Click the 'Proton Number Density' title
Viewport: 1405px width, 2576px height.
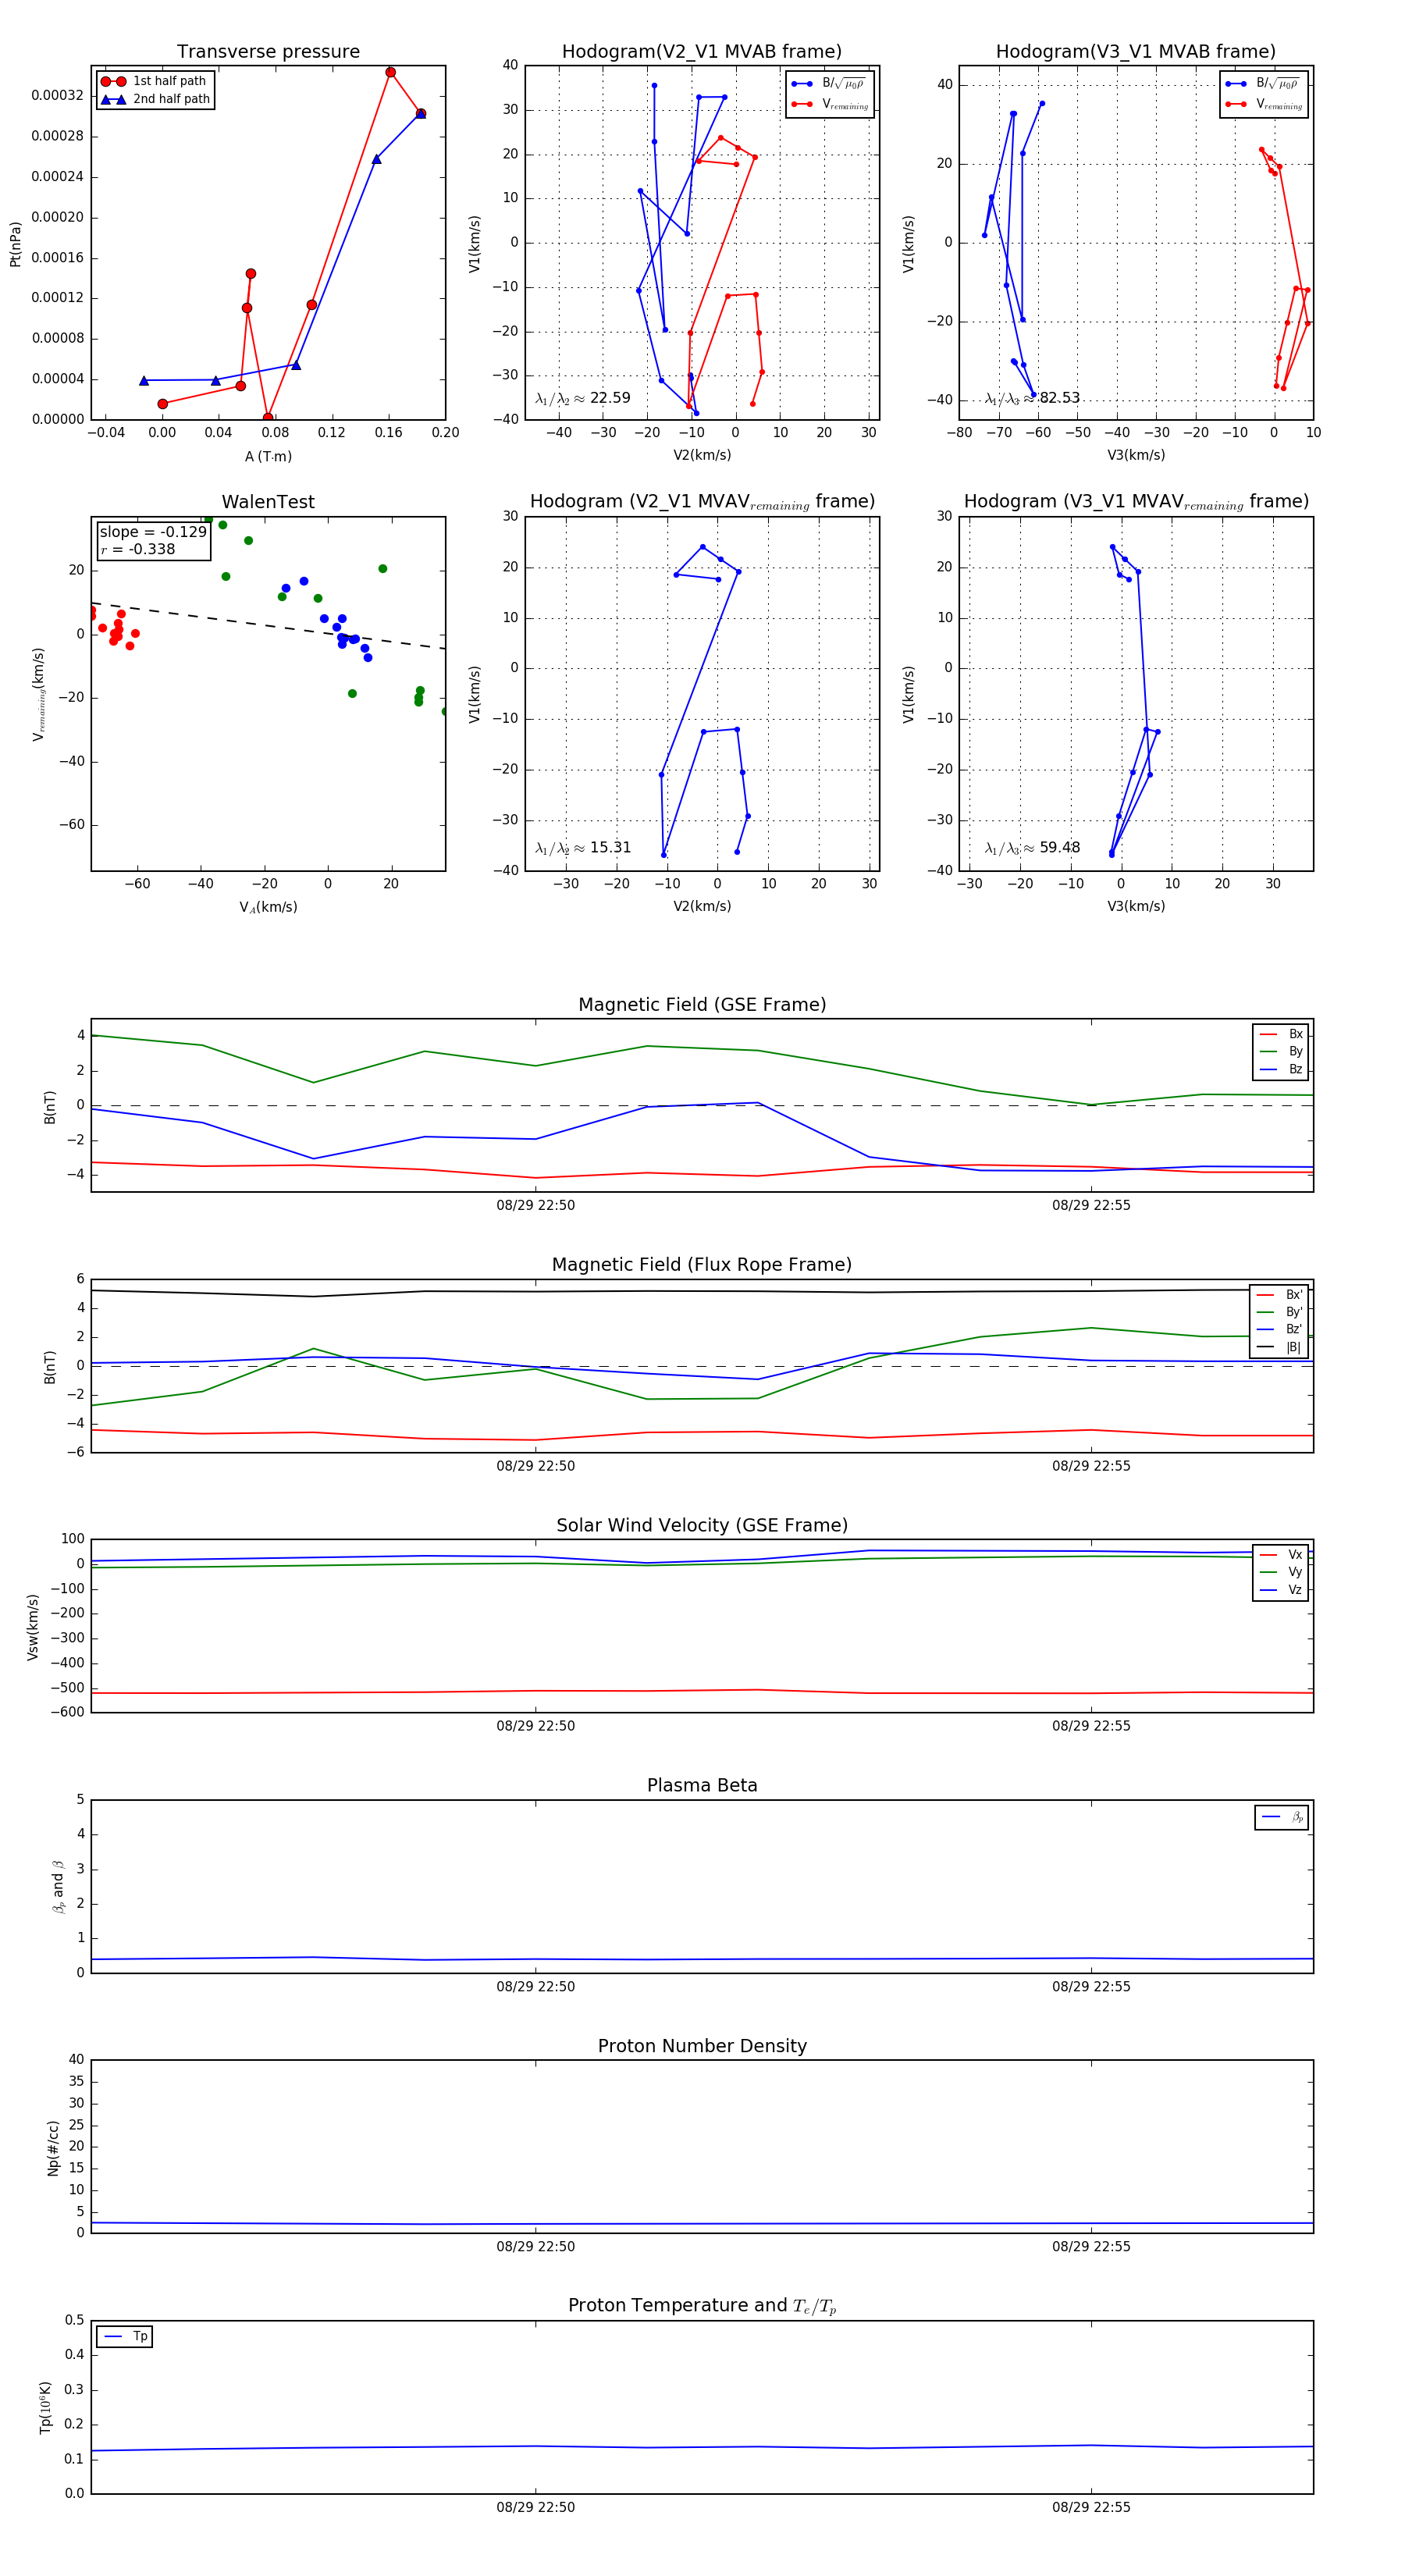pyautogui.click(x=702, y=2046)
